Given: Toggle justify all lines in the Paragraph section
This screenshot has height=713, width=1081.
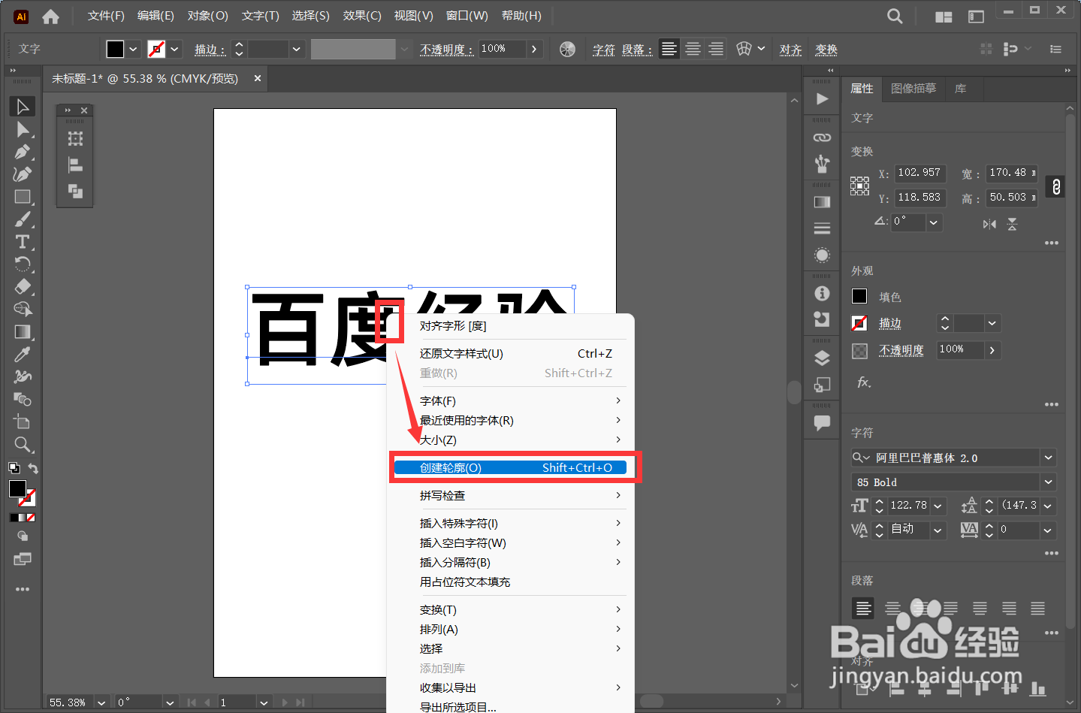Looking at the screenshot, I should 1037,609.
